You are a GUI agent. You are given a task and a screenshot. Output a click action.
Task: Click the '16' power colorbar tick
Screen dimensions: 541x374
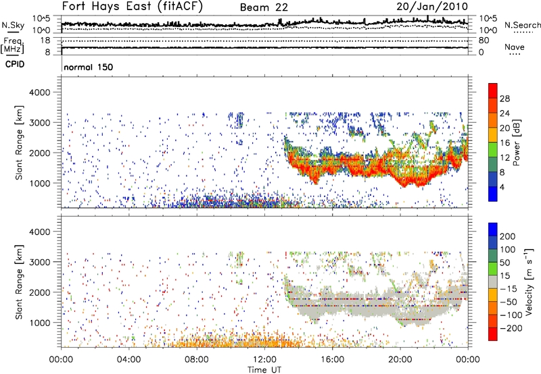(504, 143)
